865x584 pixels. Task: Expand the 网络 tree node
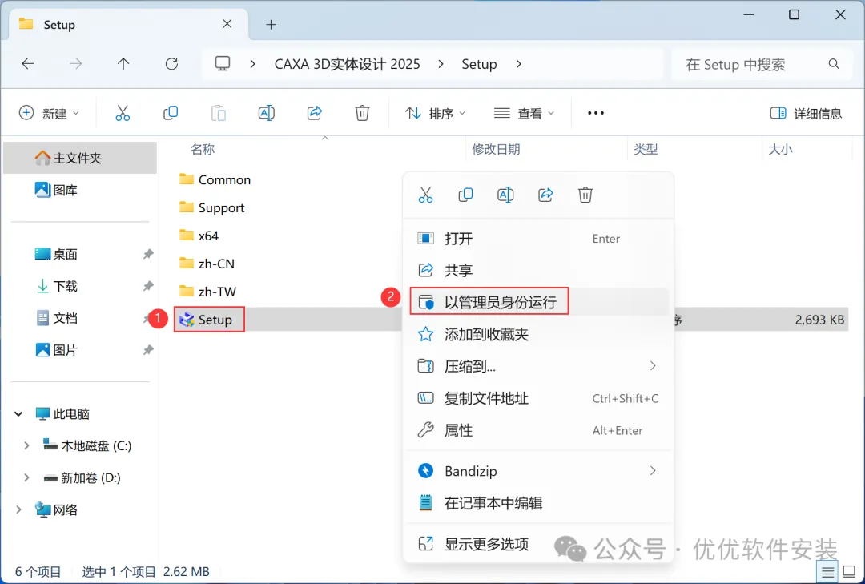click(18, 509)
